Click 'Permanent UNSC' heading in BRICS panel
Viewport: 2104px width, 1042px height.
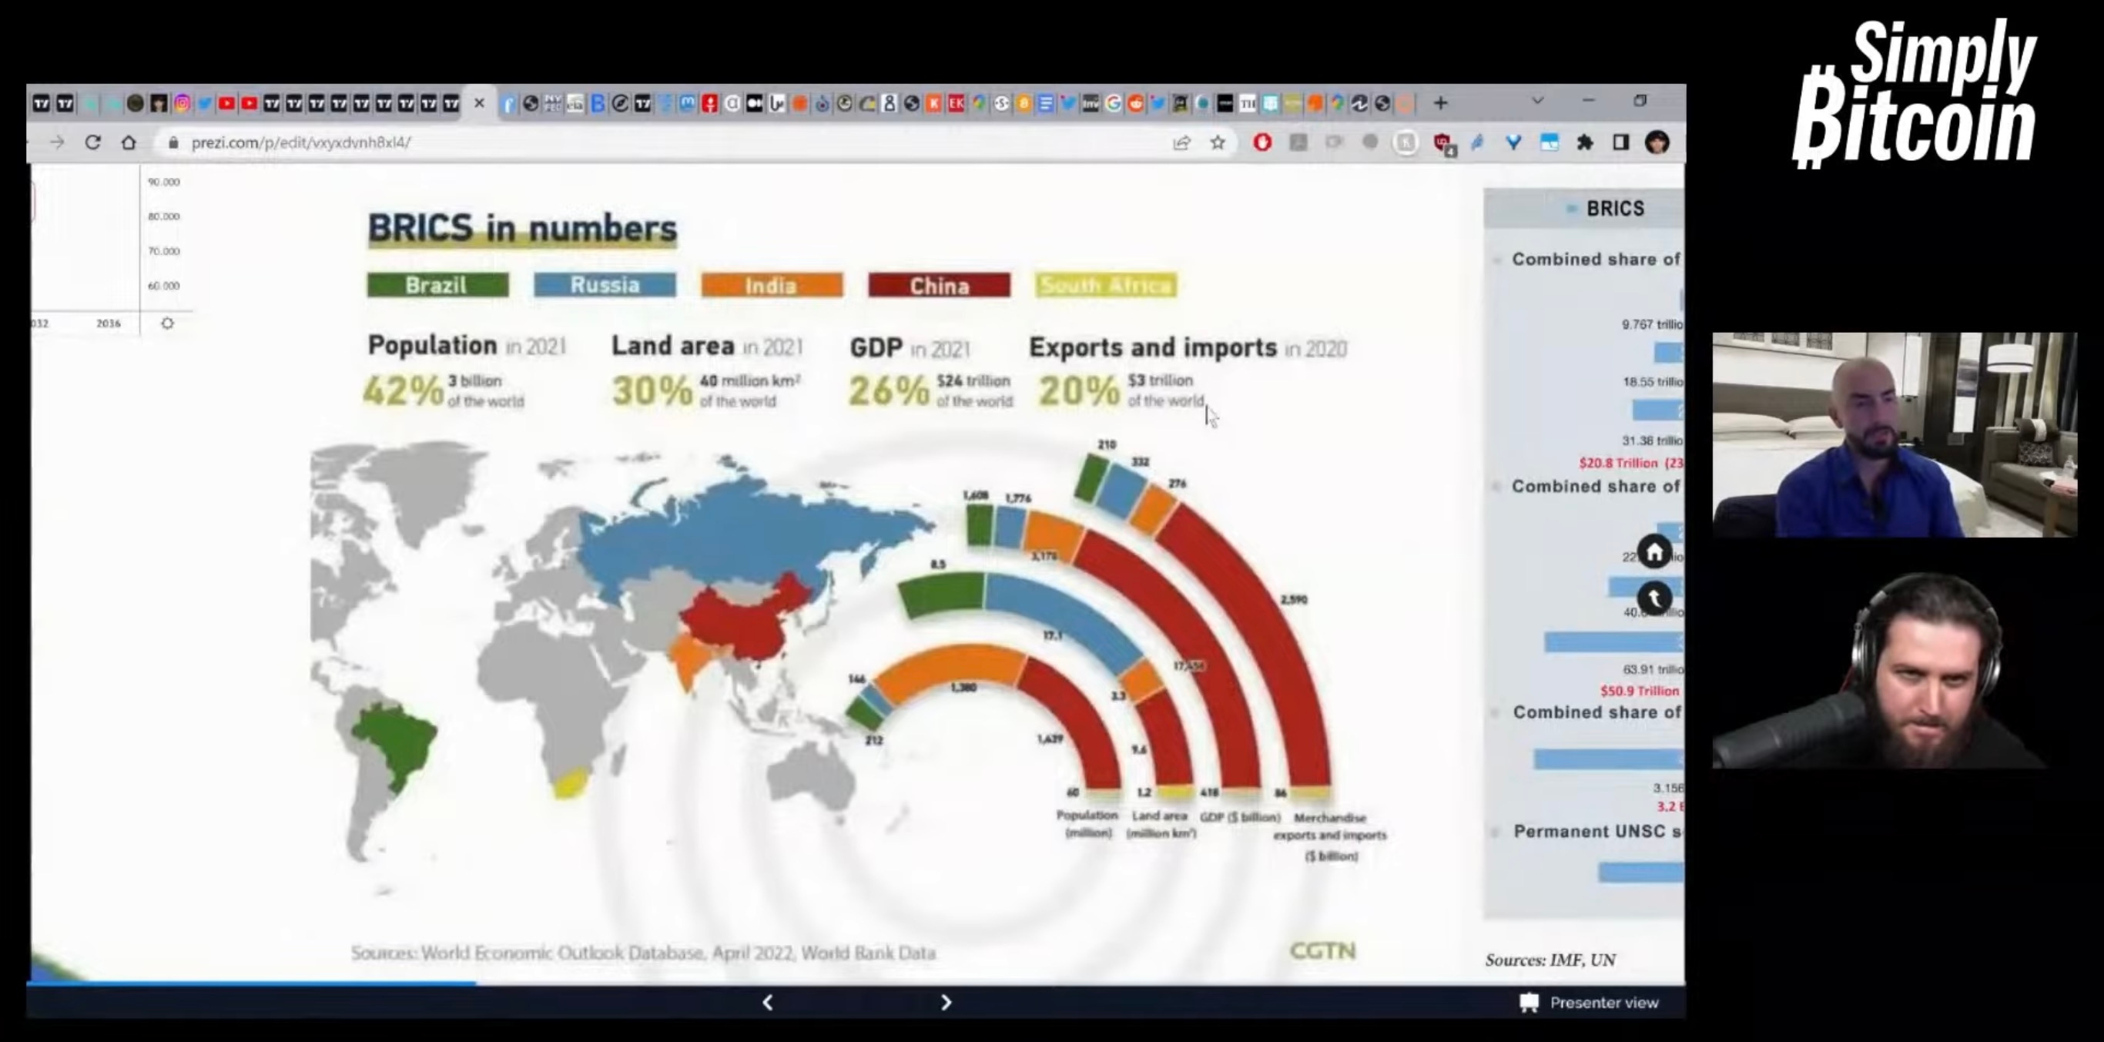coord(1597,831)
